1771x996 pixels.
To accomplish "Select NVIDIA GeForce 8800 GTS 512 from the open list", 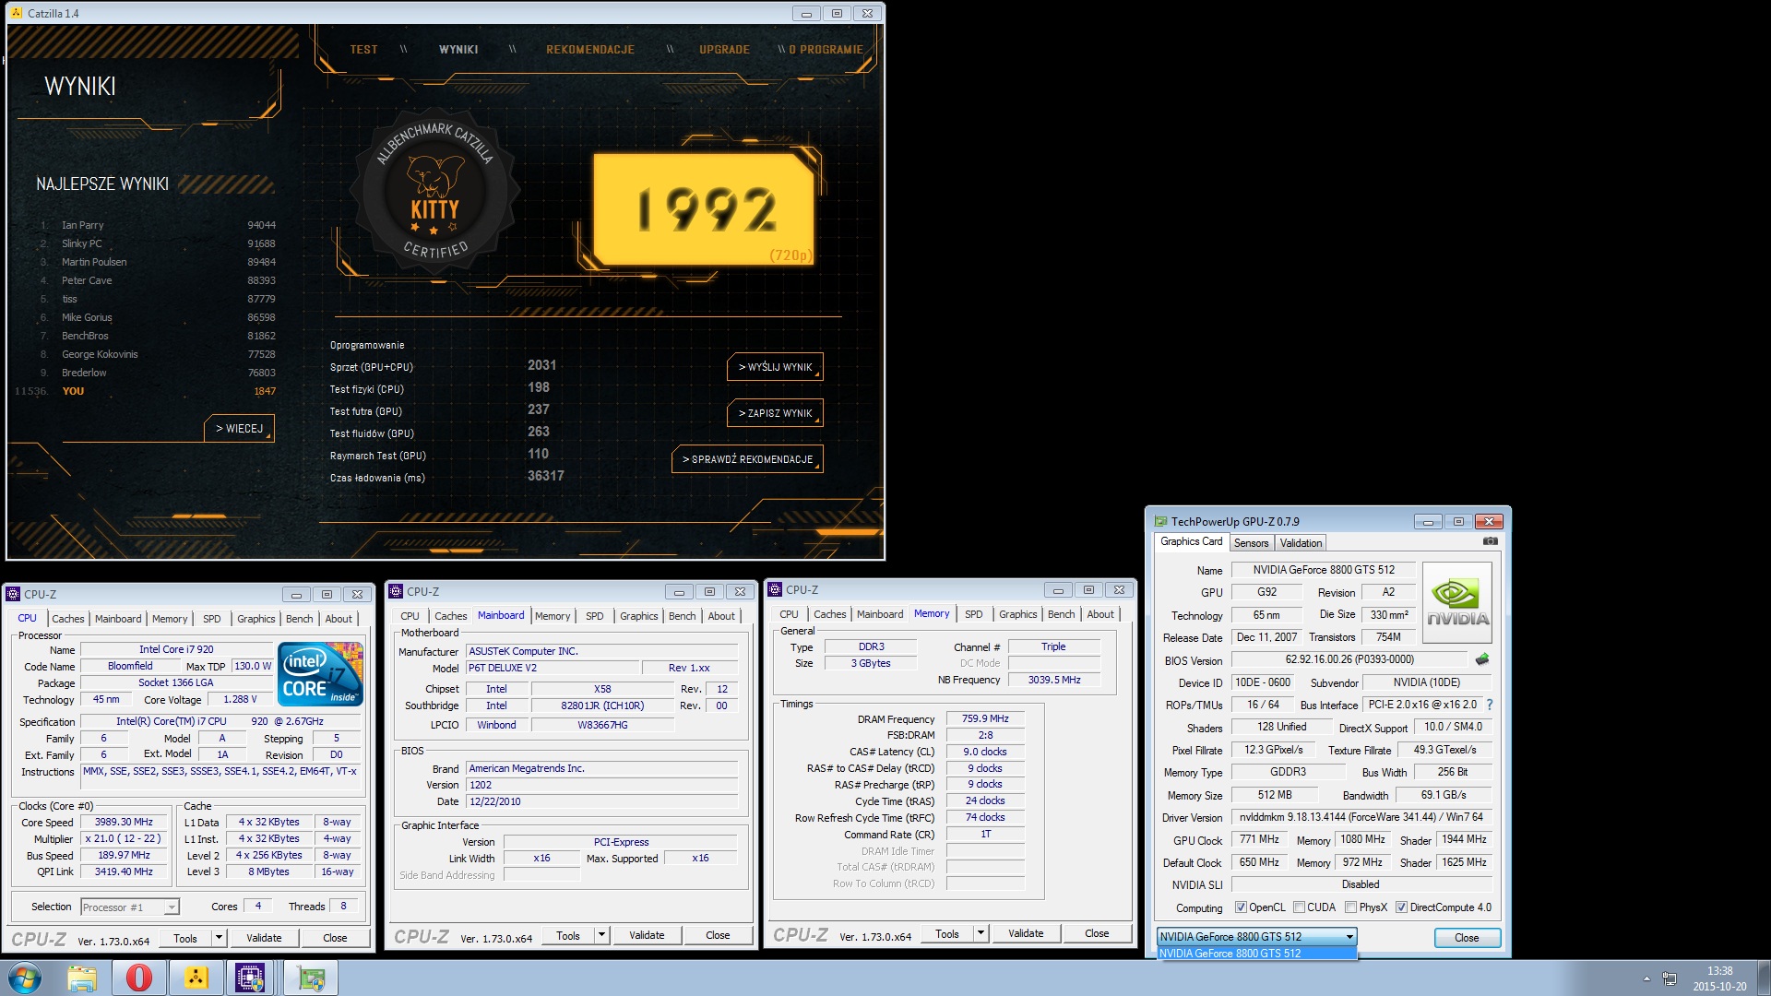I will pos(1257,954).
